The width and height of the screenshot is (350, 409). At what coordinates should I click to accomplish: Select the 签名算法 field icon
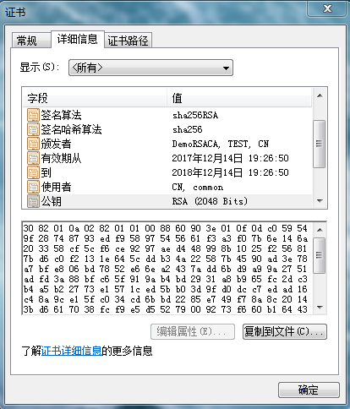33,115
